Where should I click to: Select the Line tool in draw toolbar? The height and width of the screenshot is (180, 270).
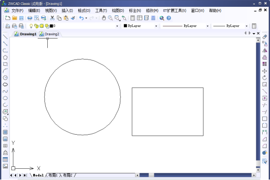(x=5, y=37)
